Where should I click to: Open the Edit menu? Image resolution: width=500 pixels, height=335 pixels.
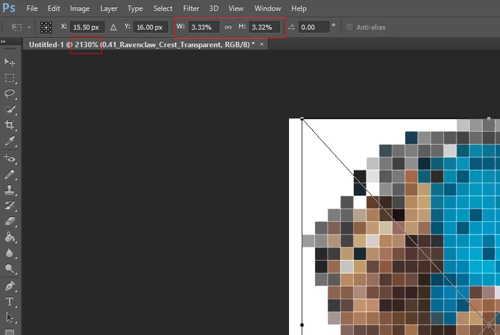(54, 8)
